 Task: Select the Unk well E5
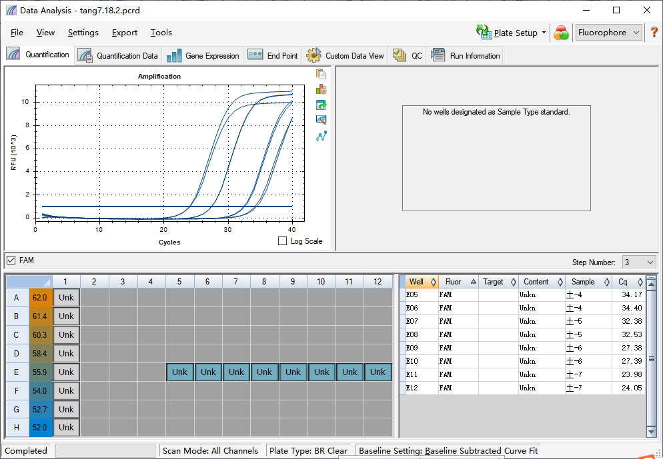[x=179, y=372]
